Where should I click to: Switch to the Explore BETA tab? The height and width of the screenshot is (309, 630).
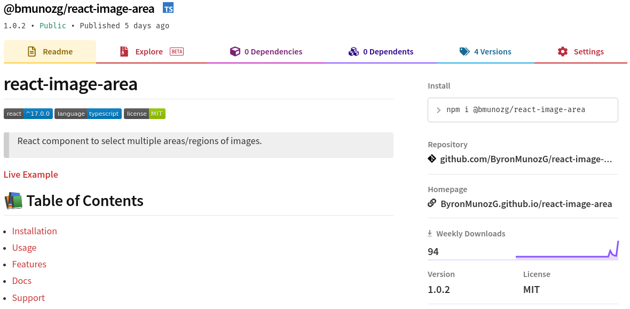[x=148, y=51]
